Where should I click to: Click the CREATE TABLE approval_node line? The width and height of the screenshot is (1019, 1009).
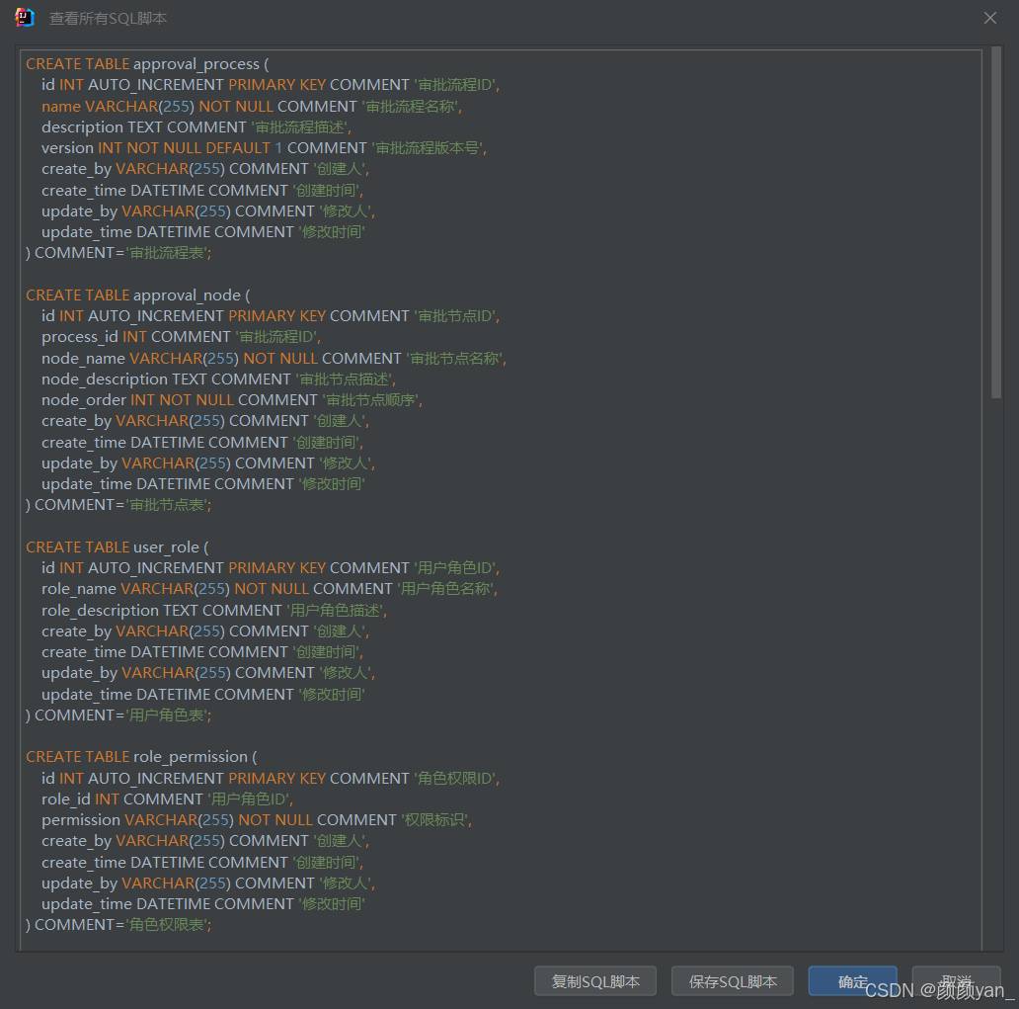tap(138, 295)
